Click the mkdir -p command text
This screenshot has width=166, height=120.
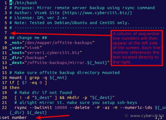[77, 98]
